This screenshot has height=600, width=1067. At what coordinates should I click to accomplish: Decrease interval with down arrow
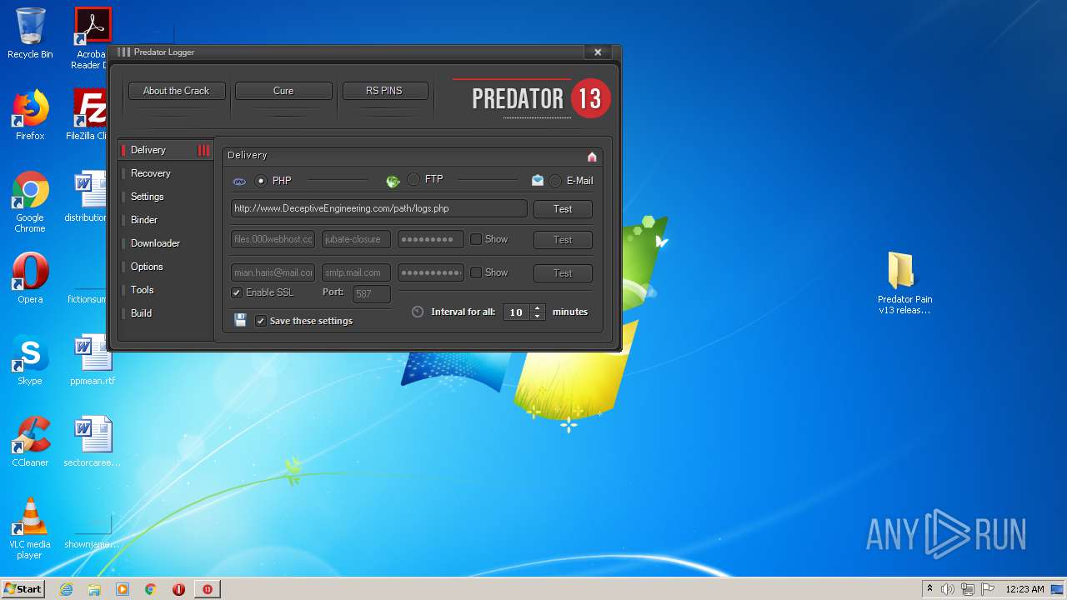click(538, 317)
